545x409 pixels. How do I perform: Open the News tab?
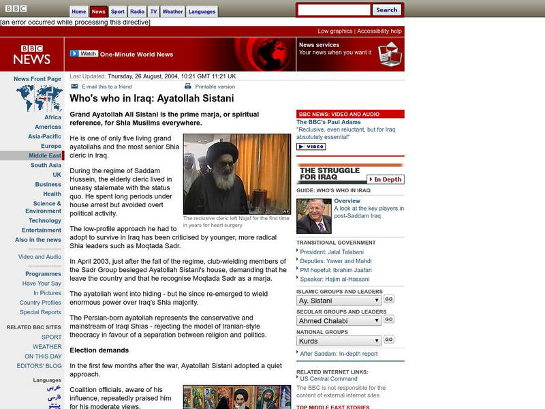98,12
